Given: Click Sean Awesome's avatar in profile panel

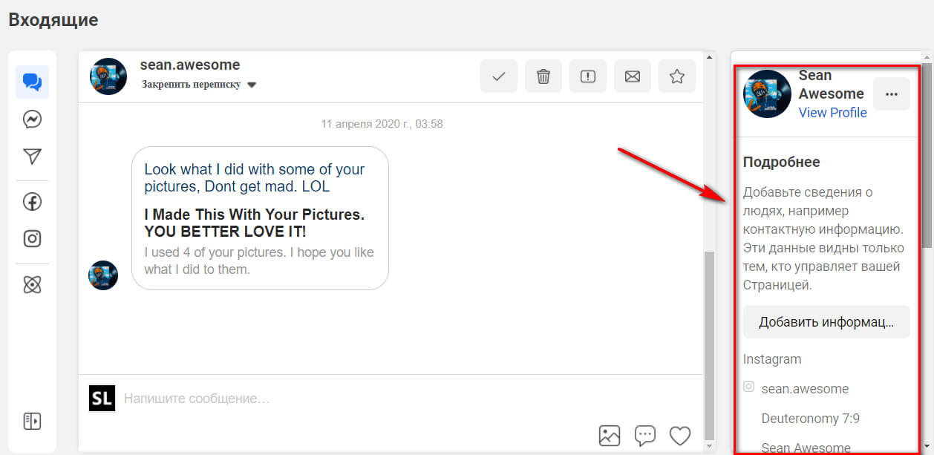Looking at the screenshot, I should 768,94.
